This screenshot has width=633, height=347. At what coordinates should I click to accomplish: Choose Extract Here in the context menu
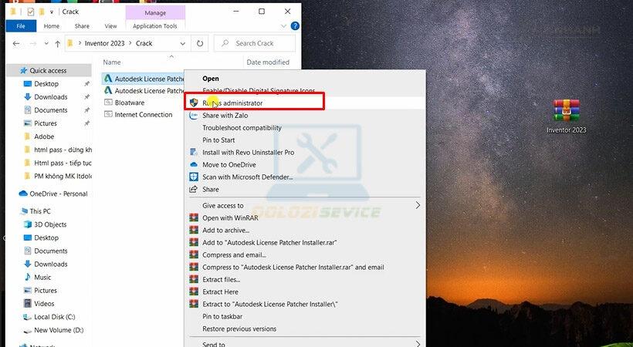220,292
